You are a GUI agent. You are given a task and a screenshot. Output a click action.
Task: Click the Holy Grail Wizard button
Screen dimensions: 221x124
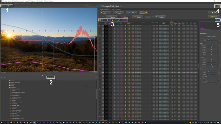[118, 13]
